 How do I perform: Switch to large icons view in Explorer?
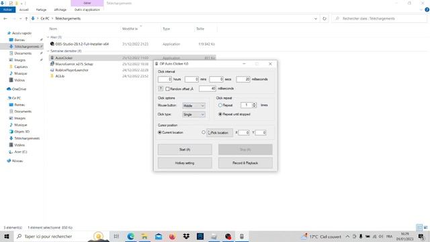pyautogui.click(x=425, y=227)
